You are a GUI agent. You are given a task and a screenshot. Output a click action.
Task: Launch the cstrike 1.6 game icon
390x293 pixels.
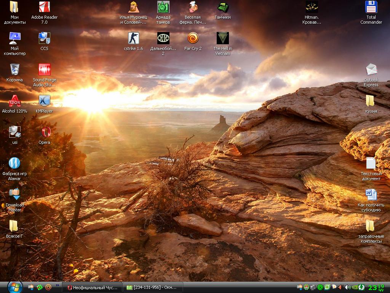click(x=133, y=39)
